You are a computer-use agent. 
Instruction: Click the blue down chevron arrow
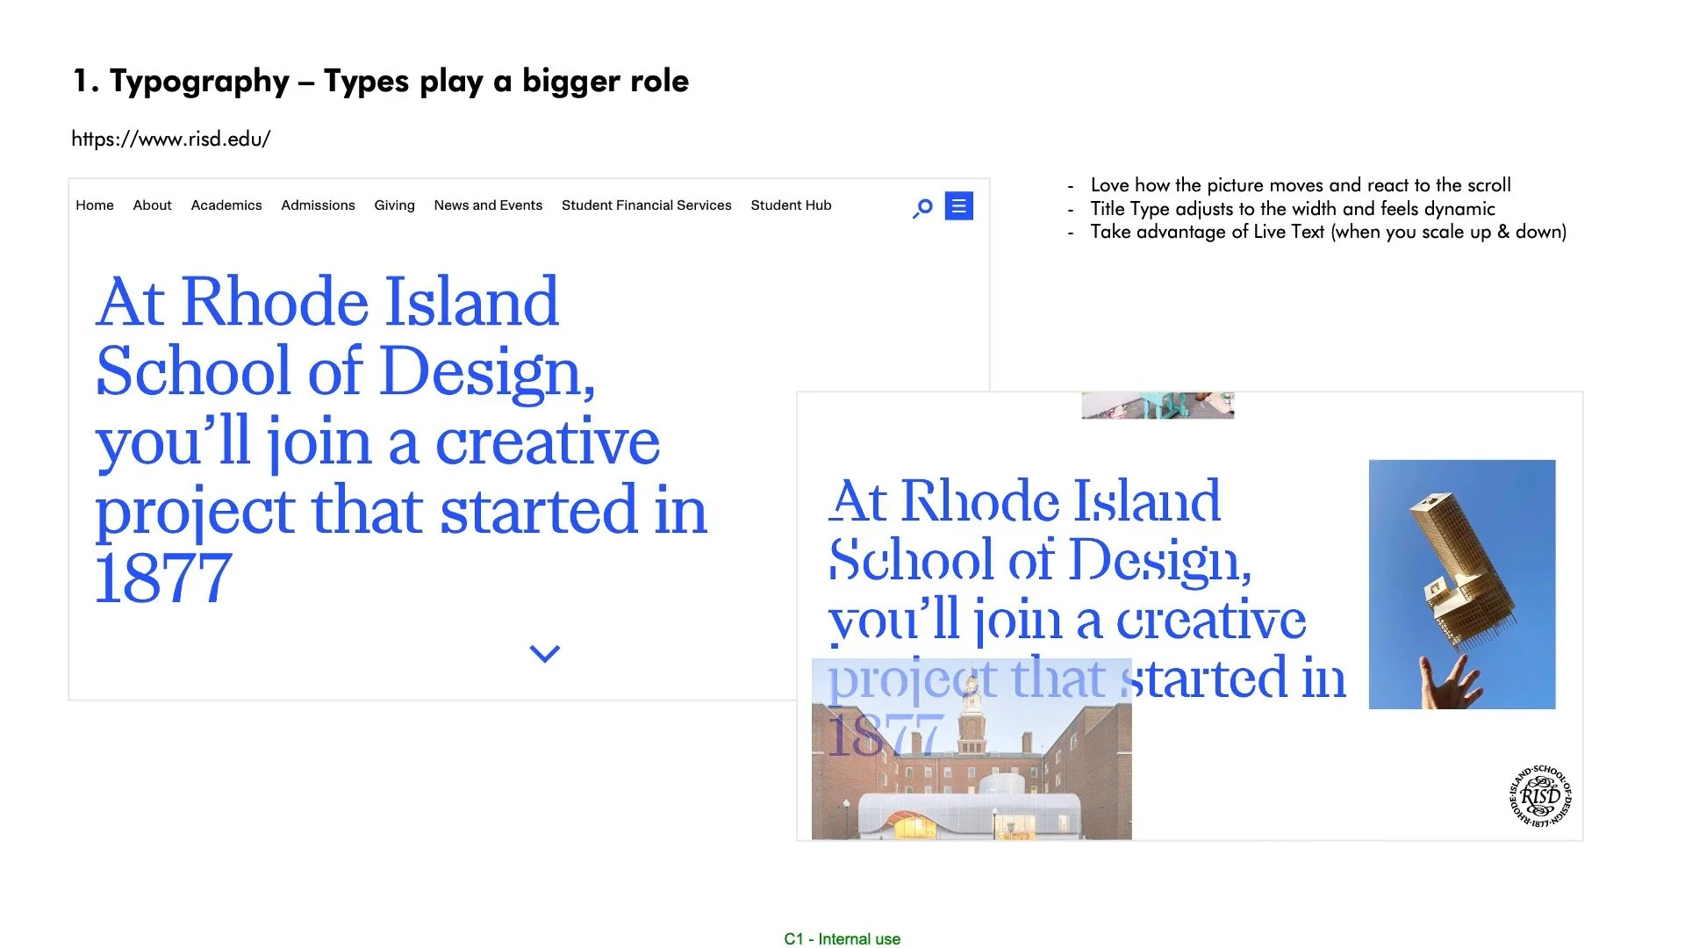pos(544,653)
